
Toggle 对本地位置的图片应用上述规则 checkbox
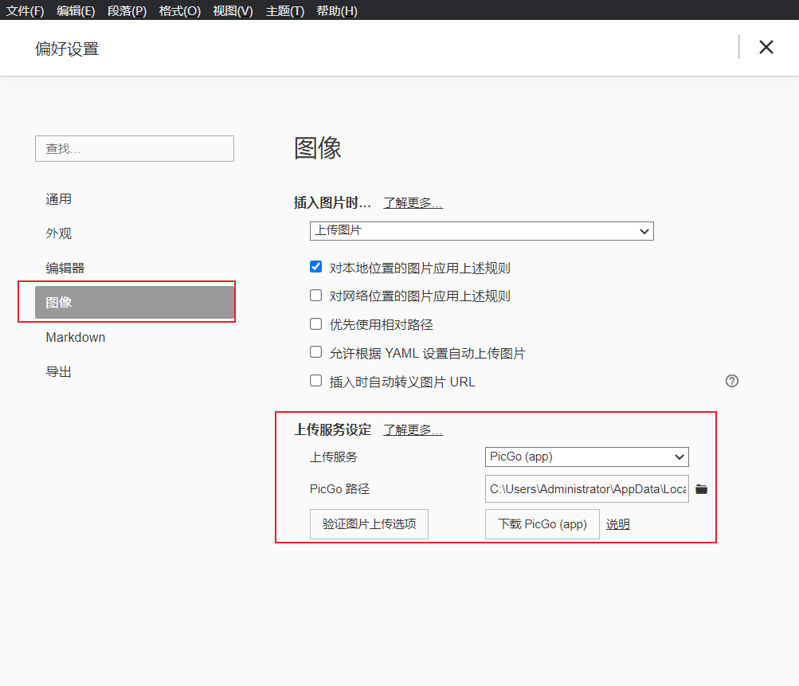tap(316, 267)
